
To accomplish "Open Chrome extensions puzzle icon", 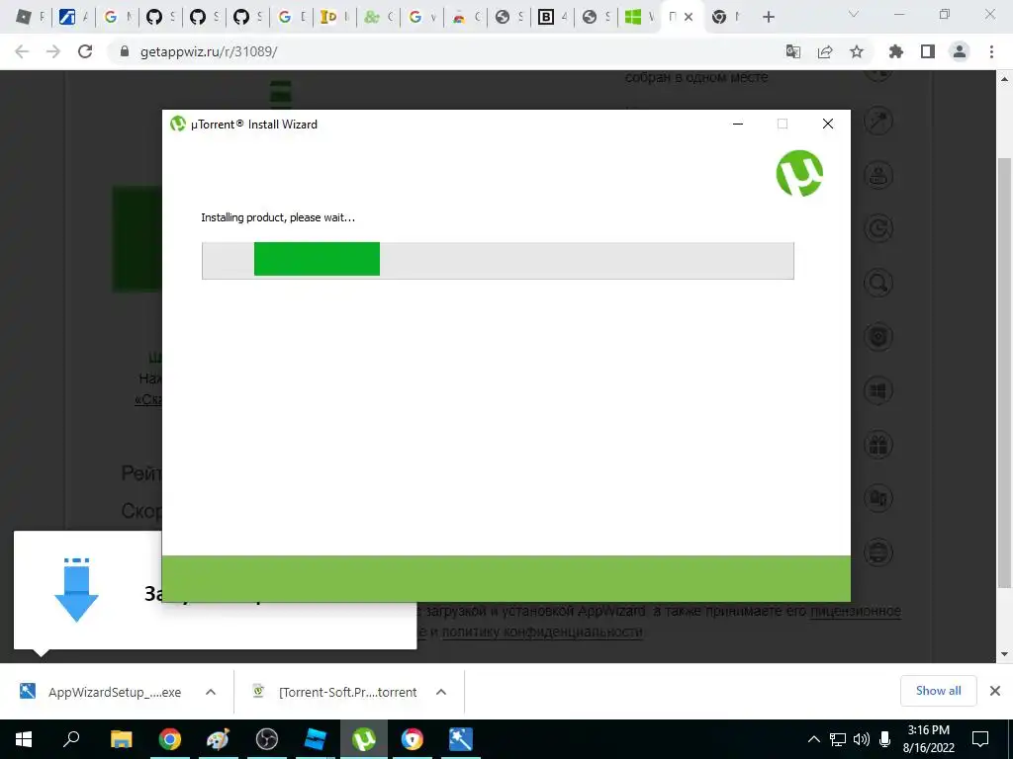I will 896,51.
